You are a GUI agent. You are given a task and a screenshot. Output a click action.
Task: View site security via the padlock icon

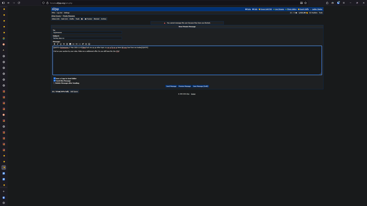(x=47, y=3)
